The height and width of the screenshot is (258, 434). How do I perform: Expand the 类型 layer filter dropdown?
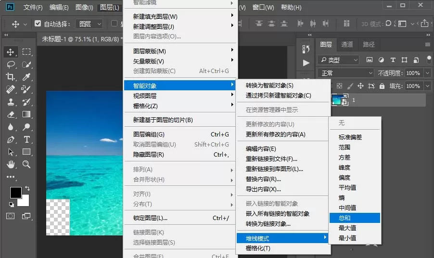tap(339, 60)
